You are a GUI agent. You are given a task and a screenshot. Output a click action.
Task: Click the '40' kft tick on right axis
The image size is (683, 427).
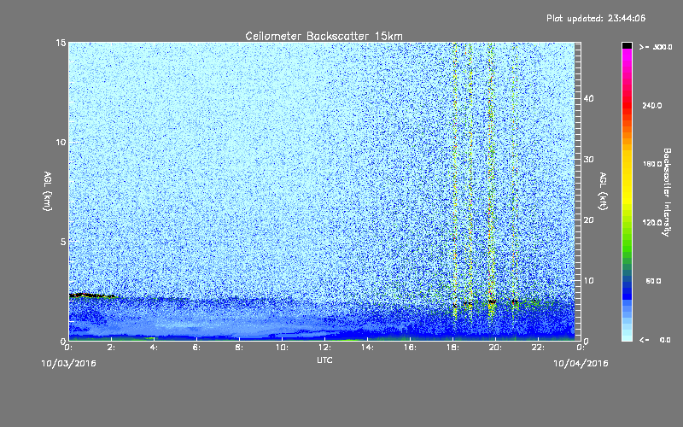coord(588,98)
